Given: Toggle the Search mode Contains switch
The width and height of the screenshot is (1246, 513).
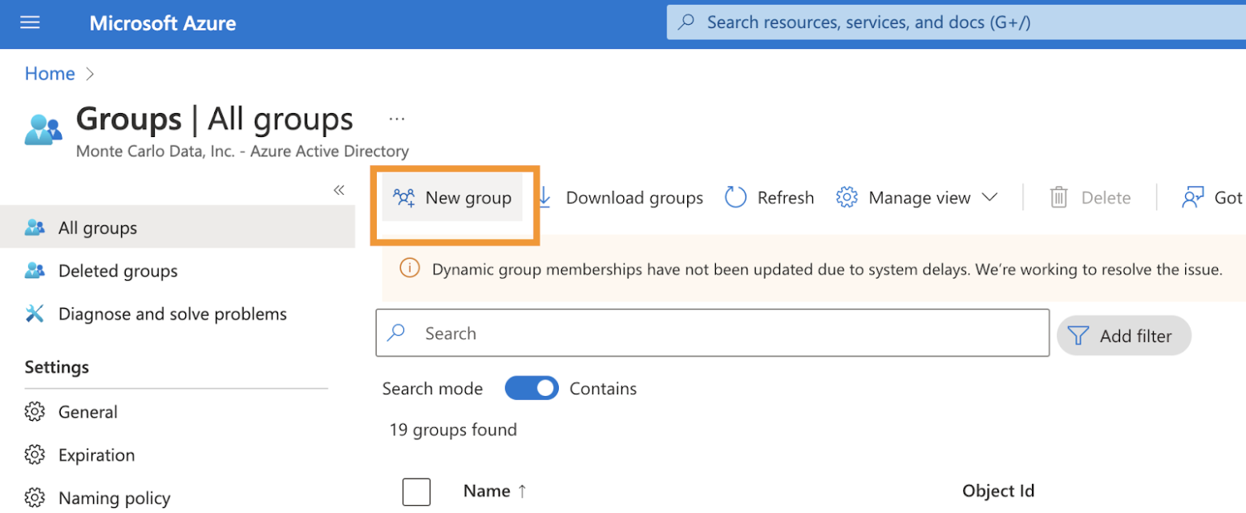Looking at the screenshot, I should (x=532, y=389).
